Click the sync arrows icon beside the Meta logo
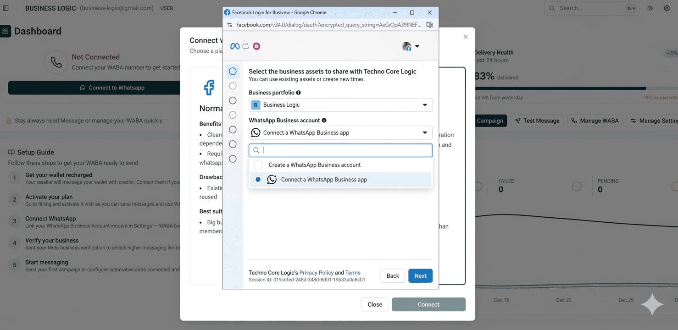 coord(246,46)
